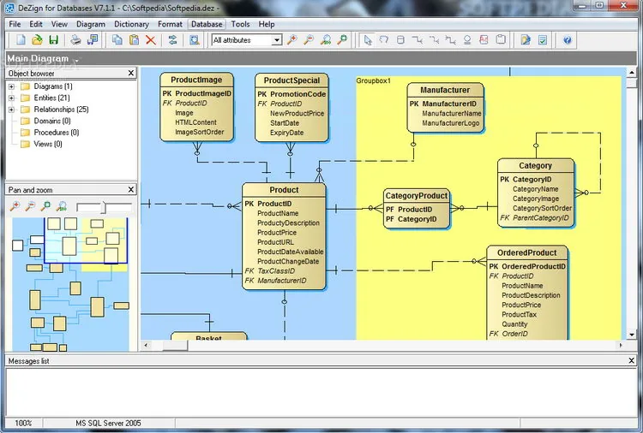Click the DeZign application icon in title bar
The width and height of the screenshot is (643, 433).
pos(9,8)
